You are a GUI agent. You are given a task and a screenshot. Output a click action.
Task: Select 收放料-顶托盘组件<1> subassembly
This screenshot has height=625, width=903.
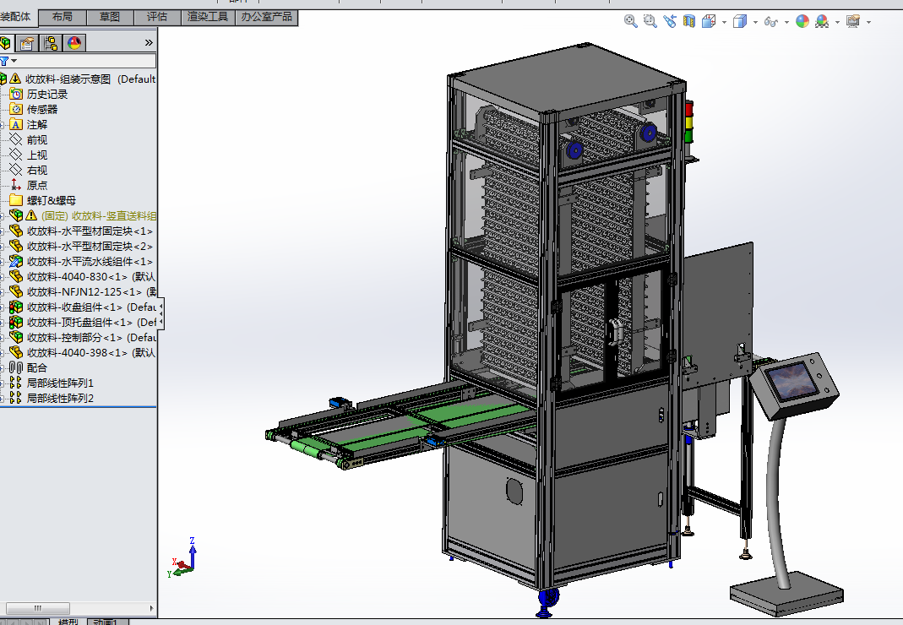pyautogui.click(x=91, y=322)
